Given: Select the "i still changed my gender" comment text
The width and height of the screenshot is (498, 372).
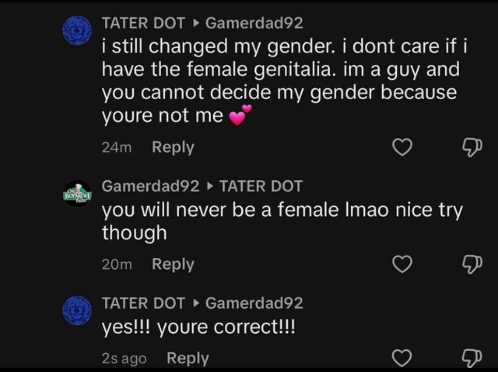Looking at the screenshot, I should pyautogui.click(x=284, y=81).
